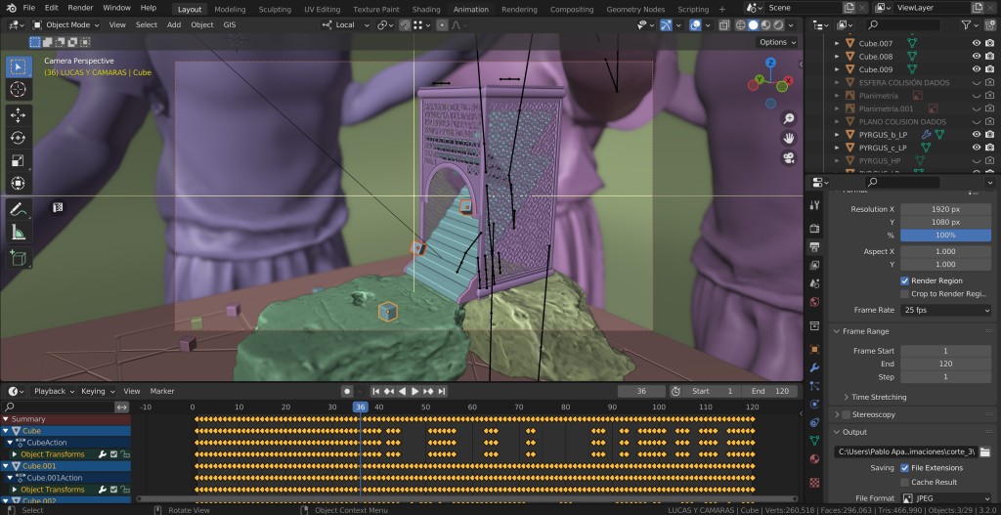1001x515 pixels.
Task: Activate the Rotate tool
Action: pyautogui.click(x=18, y=138)
